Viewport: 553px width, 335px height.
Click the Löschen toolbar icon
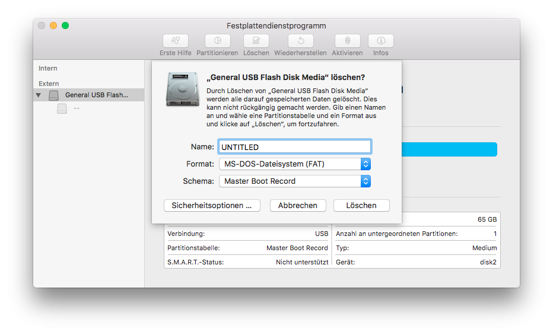(256, 41)
